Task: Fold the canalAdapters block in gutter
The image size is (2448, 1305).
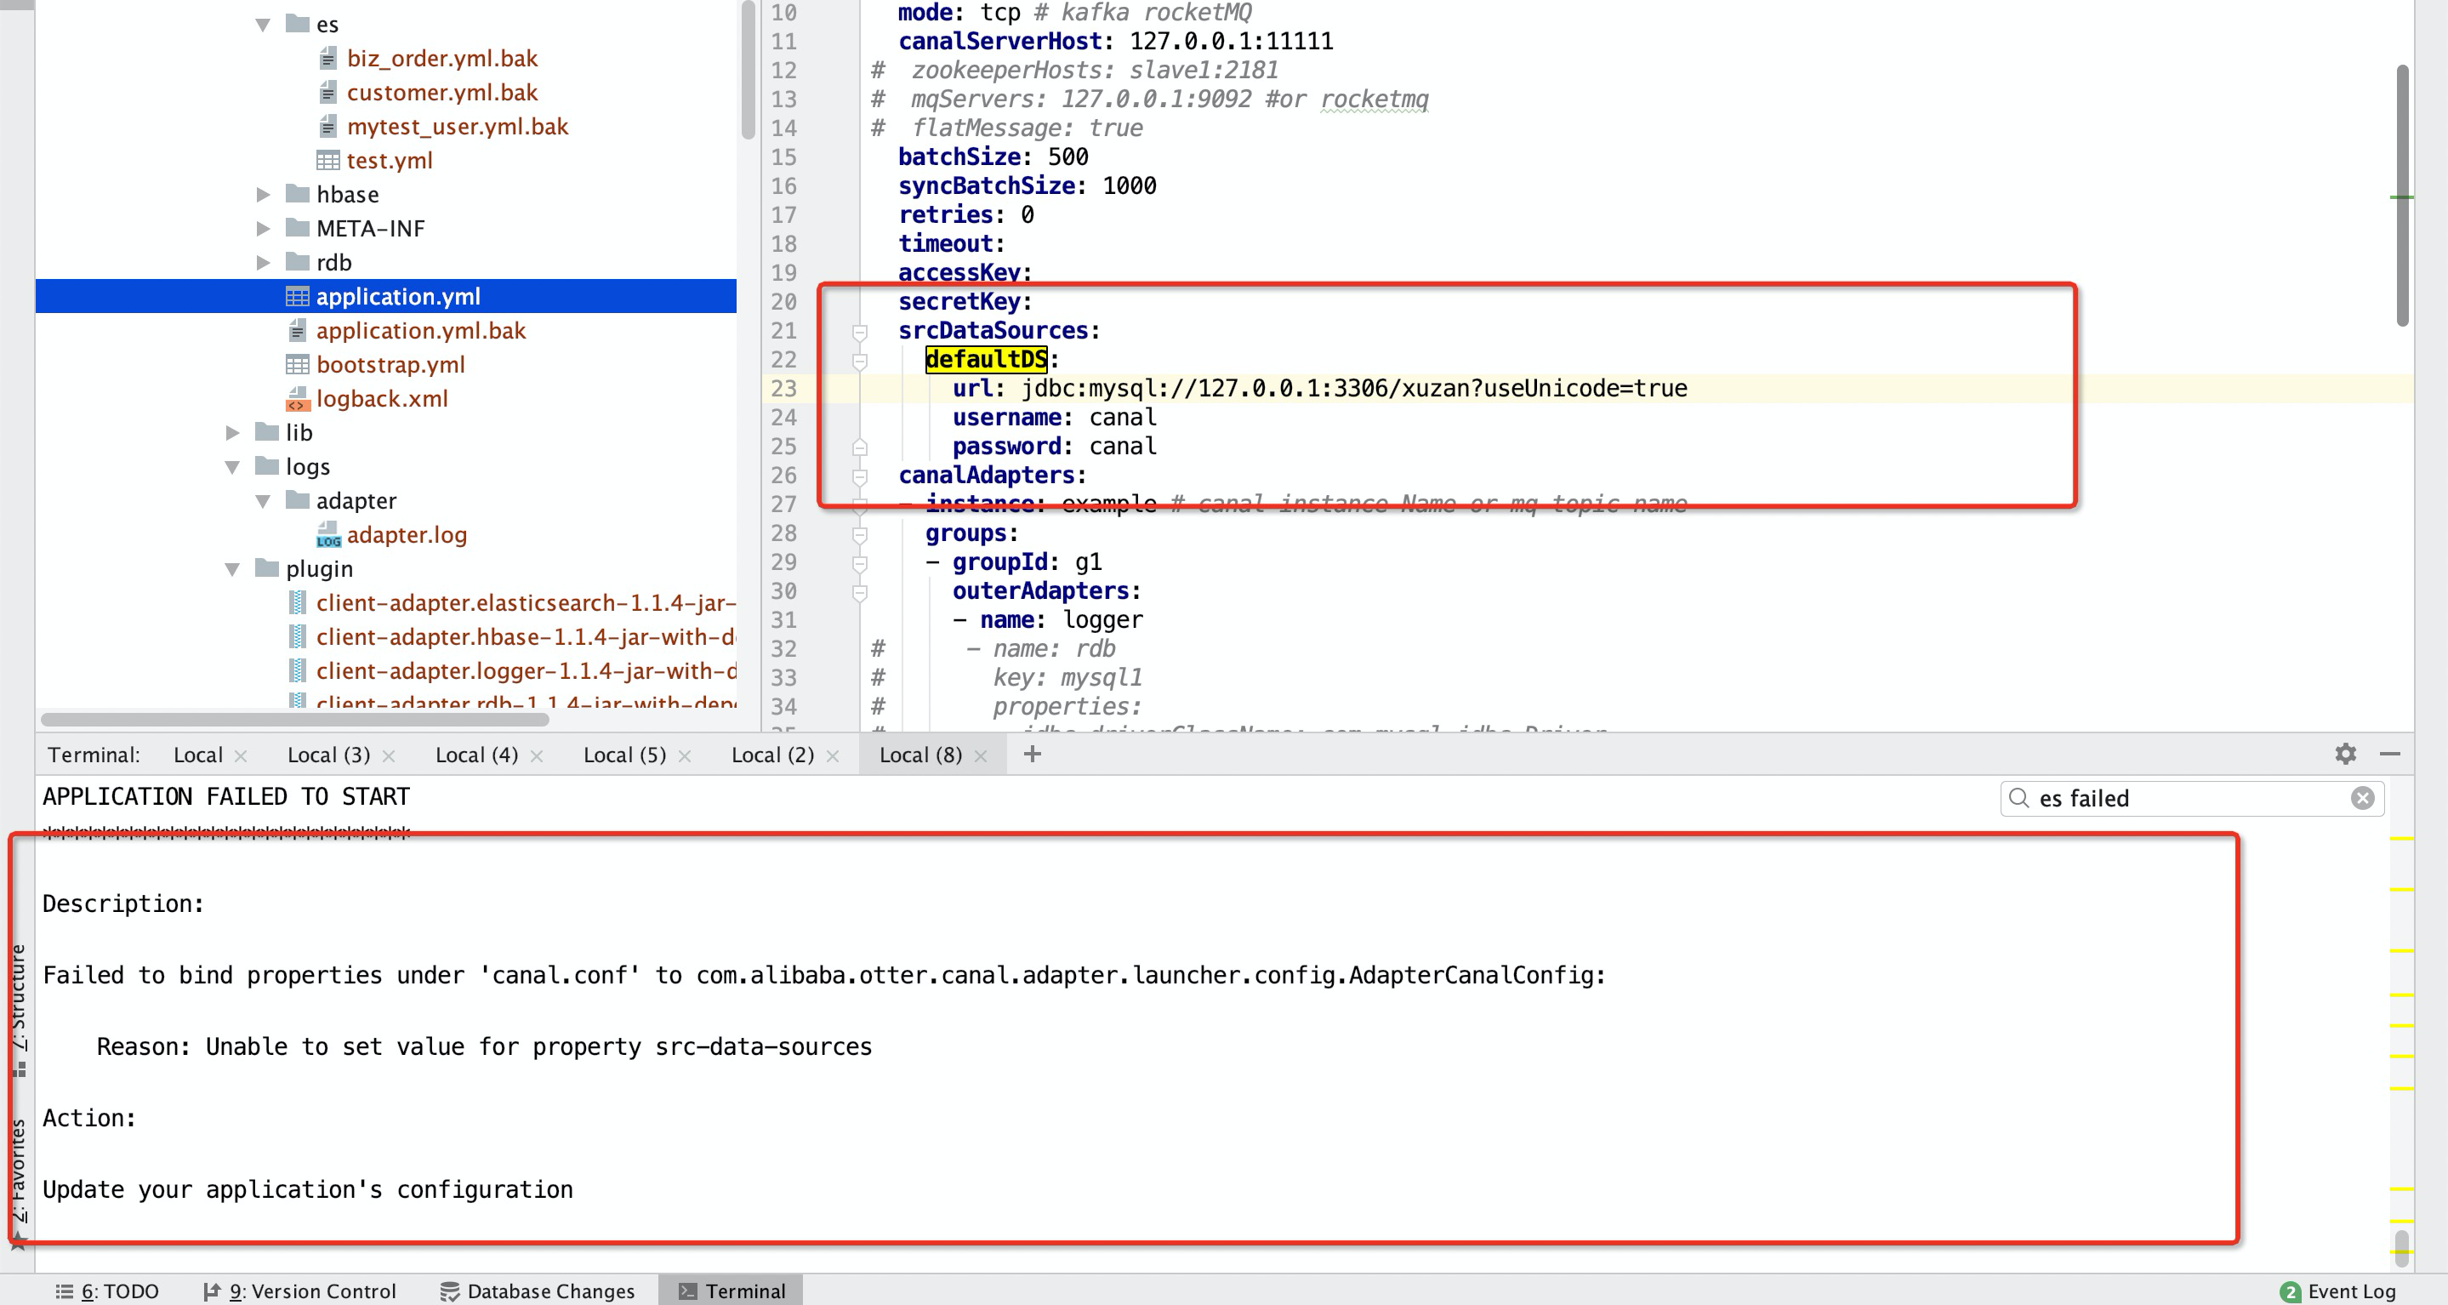Action: coord(859,476)
